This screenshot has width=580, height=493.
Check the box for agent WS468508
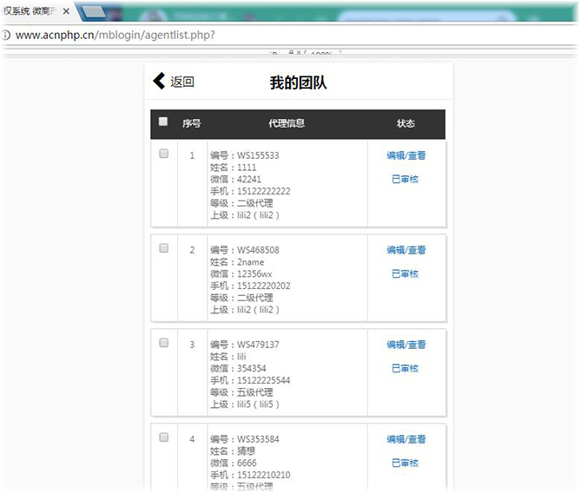click(x=164, y=248)
